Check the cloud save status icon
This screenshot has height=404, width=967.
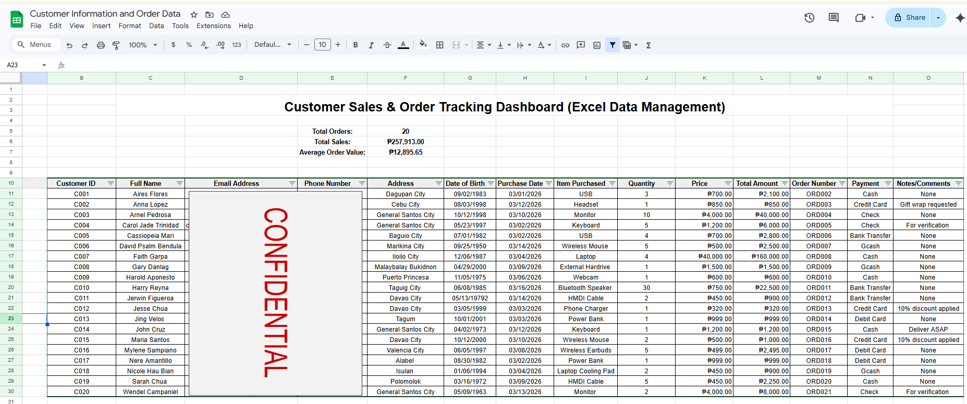pos(226,15)
